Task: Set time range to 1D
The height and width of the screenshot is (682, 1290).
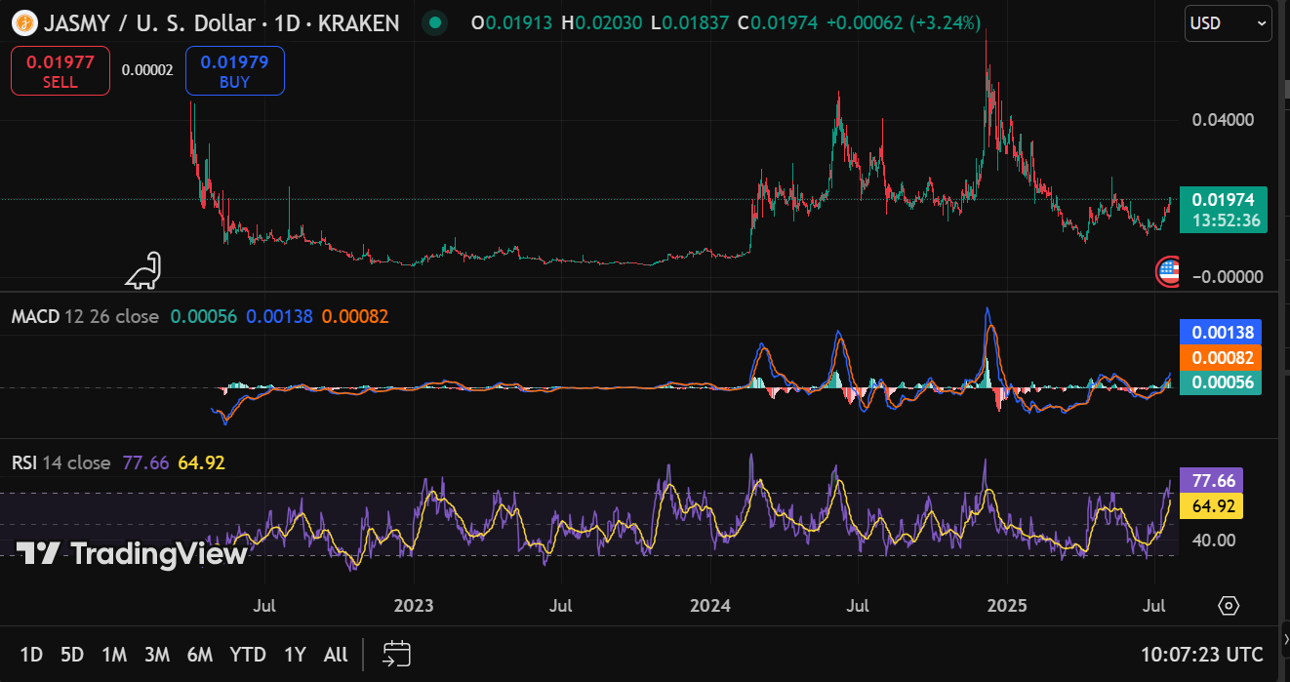Action: (31, 655)
